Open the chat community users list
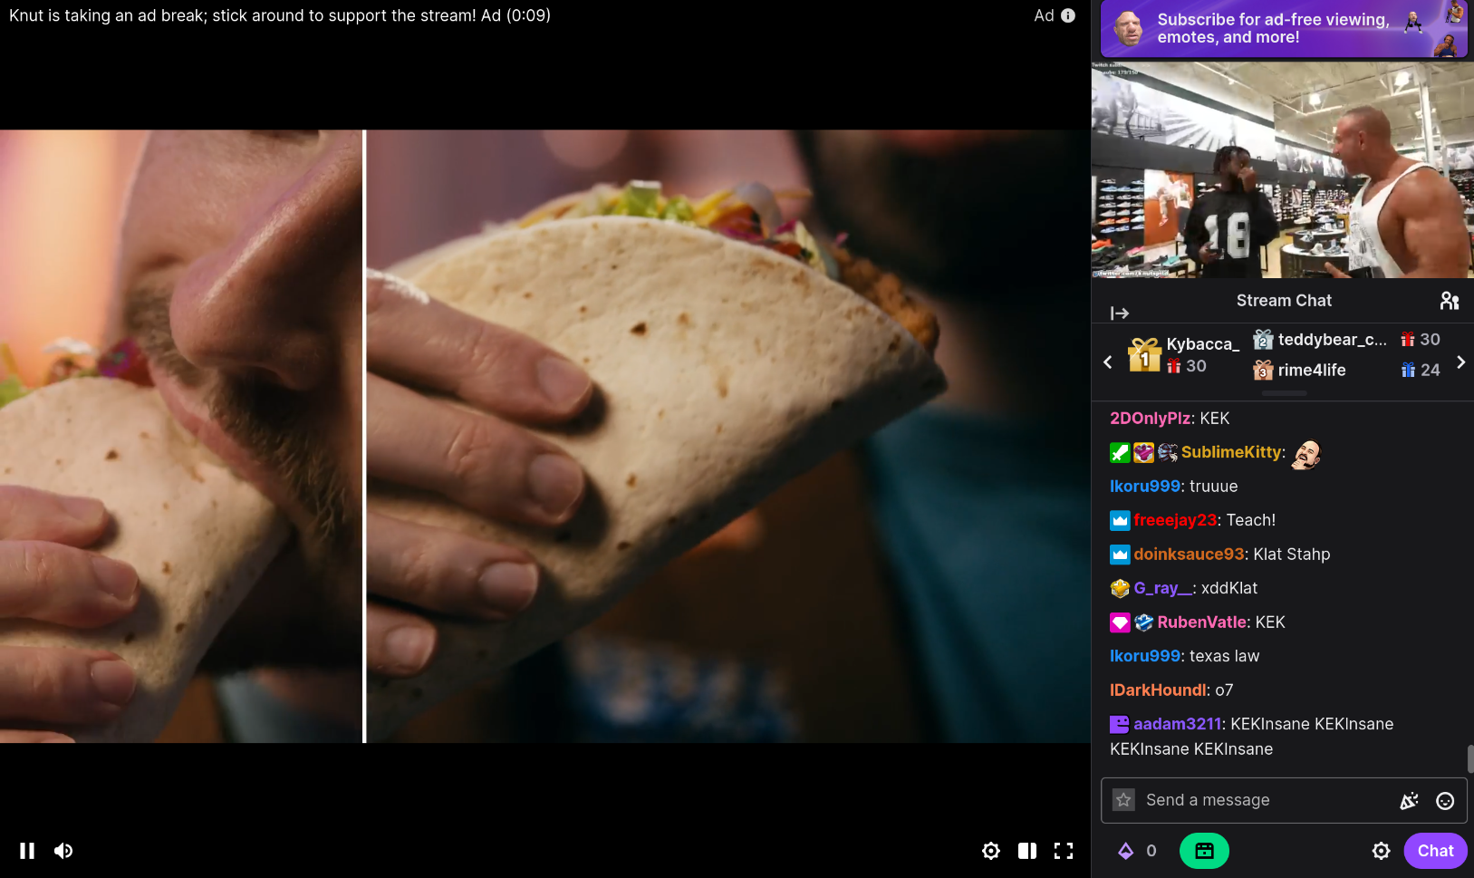 tap(1450, 301)
